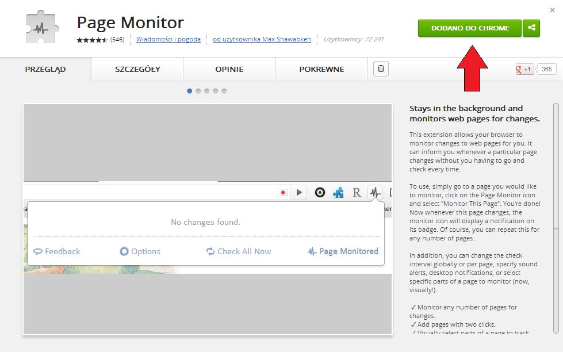The image size is (563, 352).
Task: Select the third carousel dot
Action: pyautogui.click(x=207, y=91)
